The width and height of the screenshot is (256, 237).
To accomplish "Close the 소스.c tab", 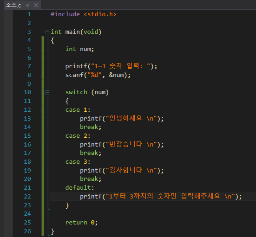I will [36, 5].
